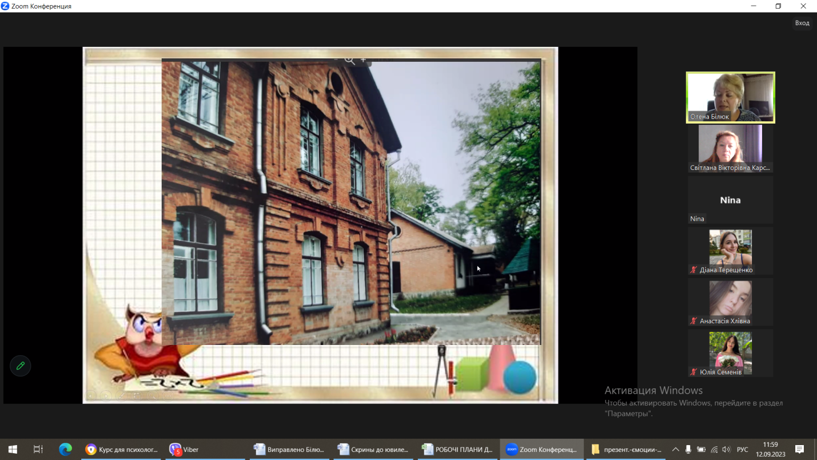The height and width of the screenshot is (460, 817).
Task: Click Анастасія Хлівна's muted microphone icon
Action: 694,321
